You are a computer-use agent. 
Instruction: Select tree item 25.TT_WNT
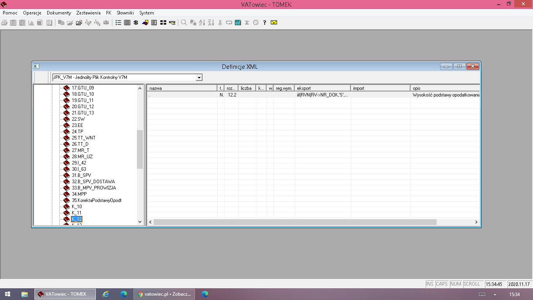(84, 138)
